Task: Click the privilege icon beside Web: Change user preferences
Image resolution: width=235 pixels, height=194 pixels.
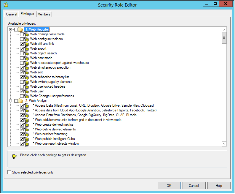Action: (26, 96)
